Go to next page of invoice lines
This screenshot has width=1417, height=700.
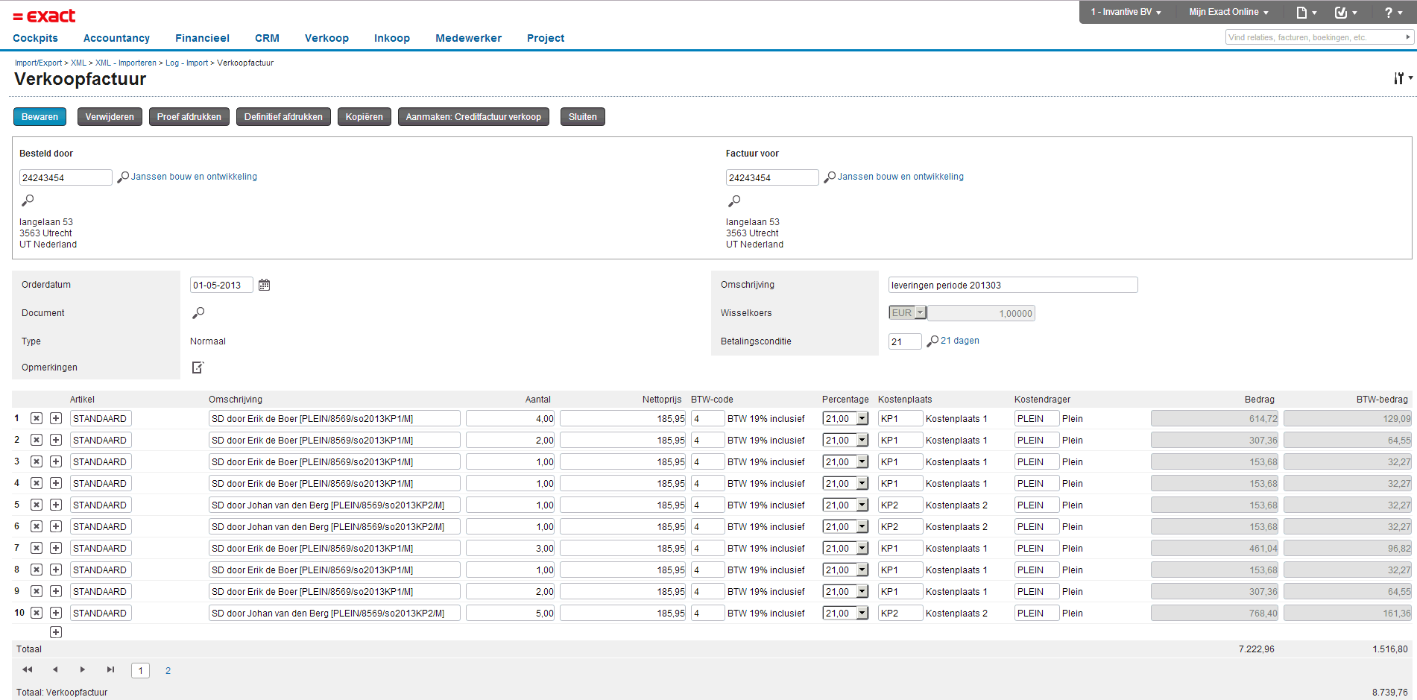[83, 670]
